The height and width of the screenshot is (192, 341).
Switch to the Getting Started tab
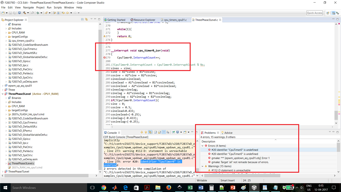click(x=114, y=20)
